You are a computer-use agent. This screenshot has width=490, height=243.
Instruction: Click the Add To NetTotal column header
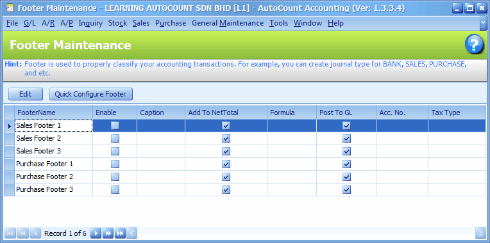[x=226, y=113]
